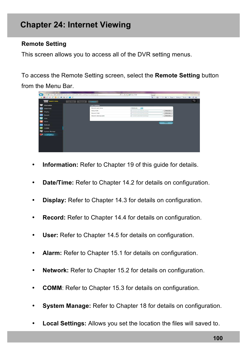Open the Configure tab
This screenshot has height=350, width=247.
click(x=93, y=102)
